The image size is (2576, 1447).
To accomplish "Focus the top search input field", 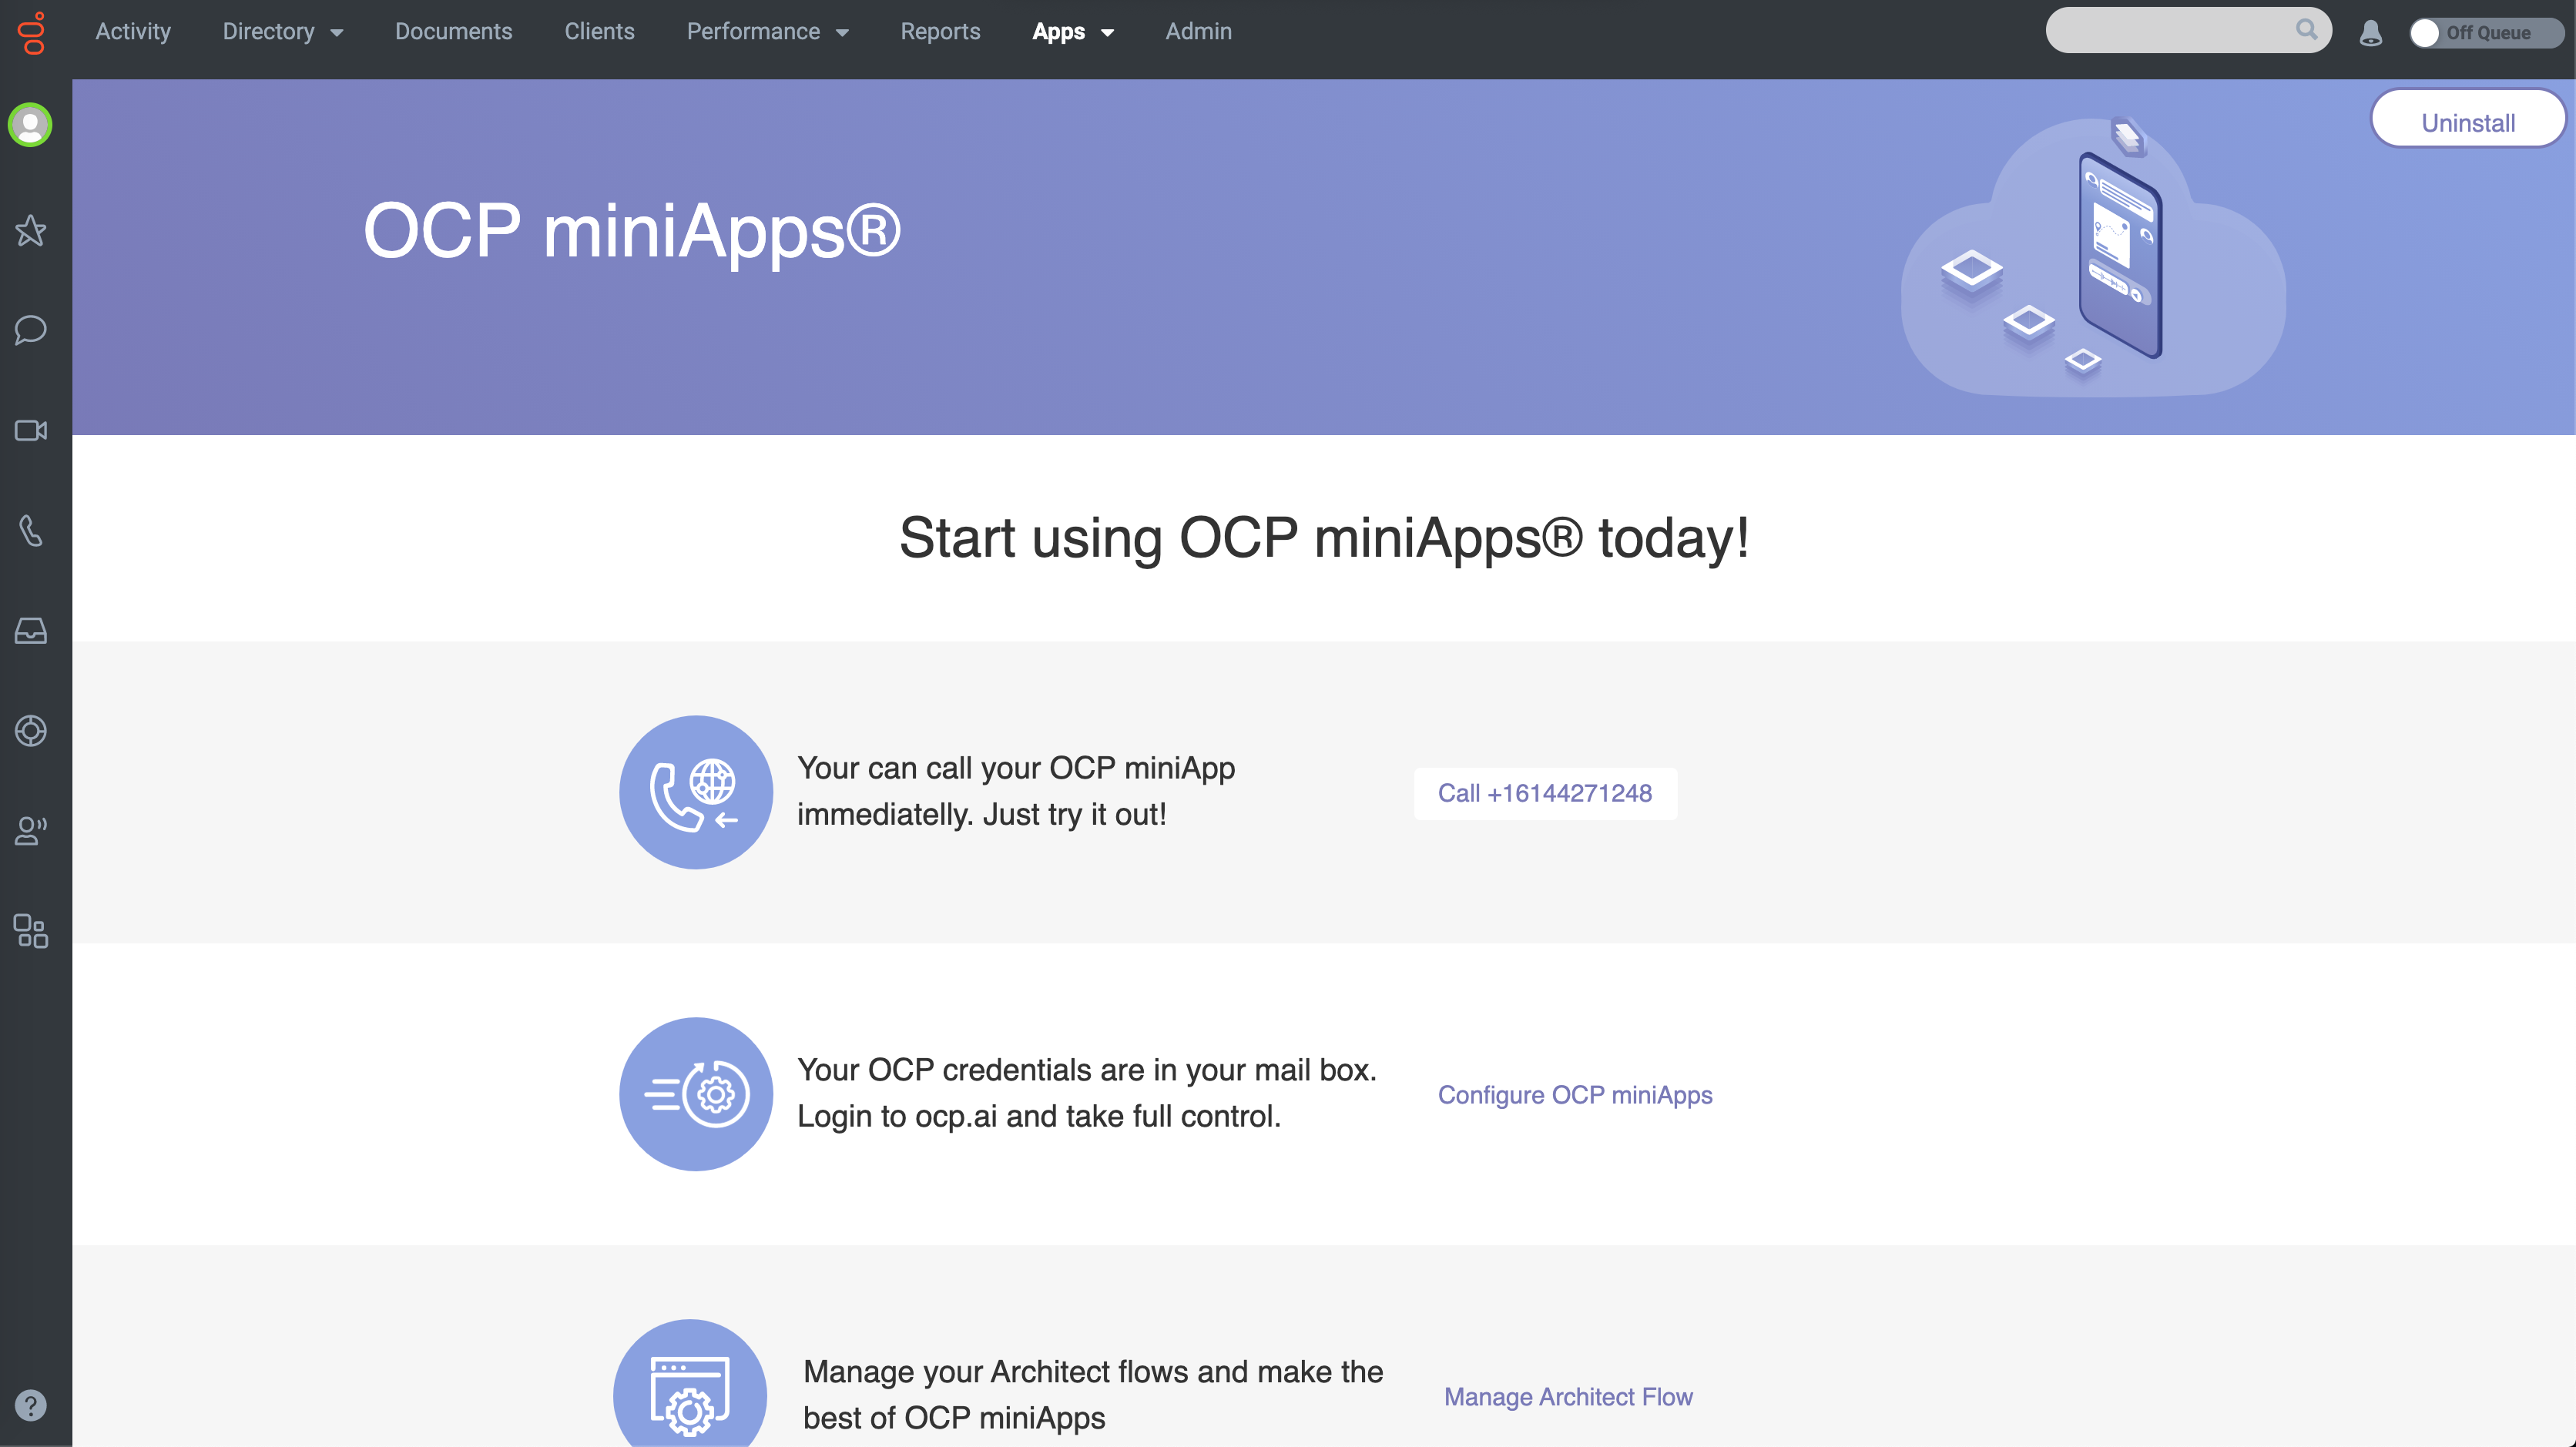I will coord(2188,30).
